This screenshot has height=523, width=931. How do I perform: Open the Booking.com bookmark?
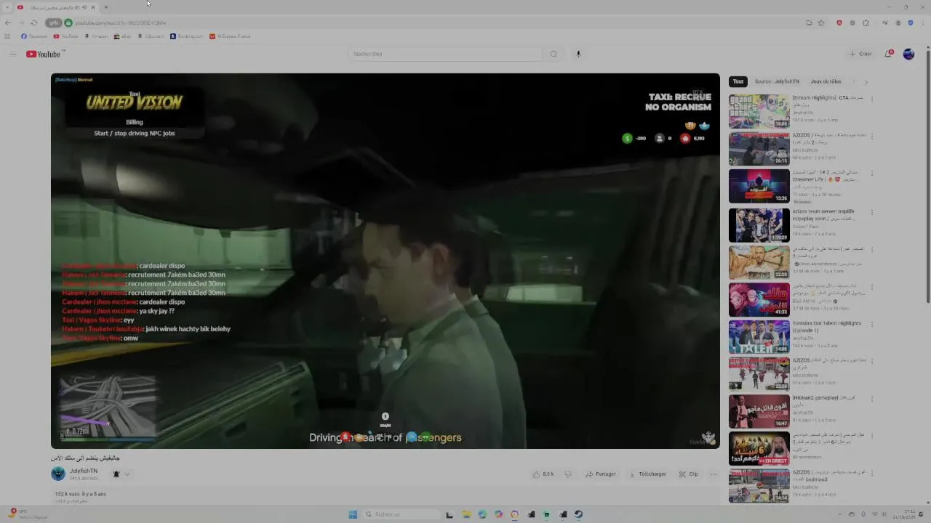(187, 36)
